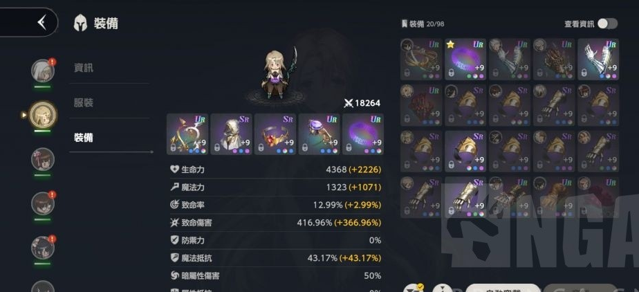The image size is (639, 292).
Task: Pick the highlighted SR gold helmet in inventory
Action: tap(465, 152)
